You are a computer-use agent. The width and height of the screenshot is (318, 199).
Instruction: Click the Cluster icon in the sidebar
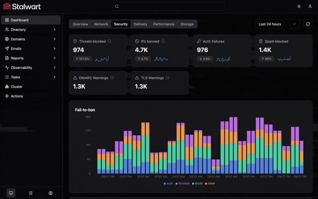click(7, 86)
